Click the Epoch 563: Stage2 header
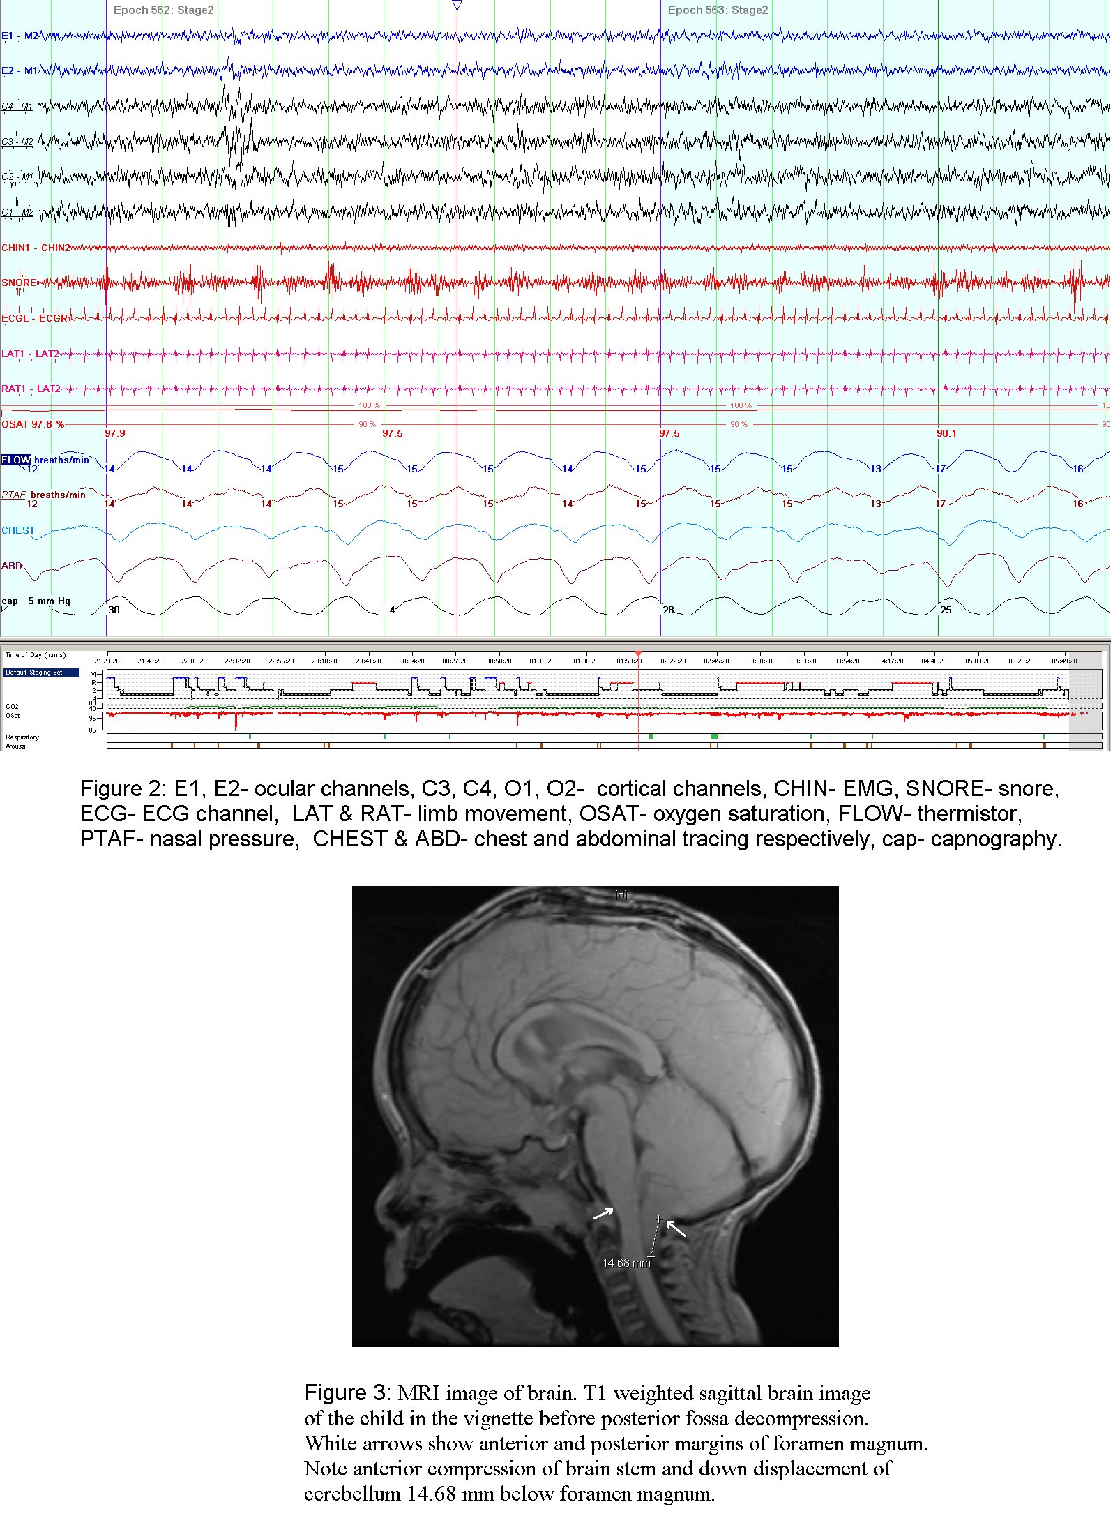The width and height of the screenshot is (1113, 1532). click(x=718, y=10)
